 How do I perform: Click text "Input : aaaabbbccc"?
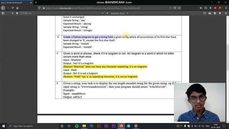tap(74, 94)
